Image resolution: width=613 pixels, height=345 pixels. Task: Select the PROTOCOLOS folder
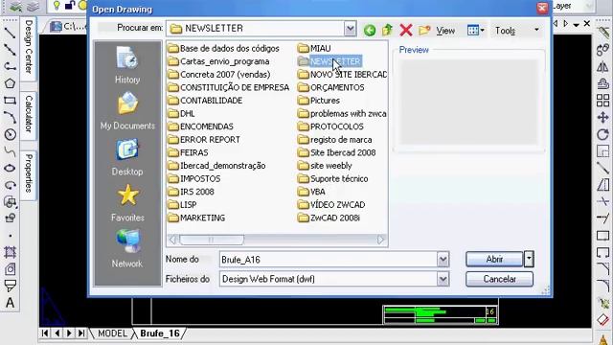[330, 126]
